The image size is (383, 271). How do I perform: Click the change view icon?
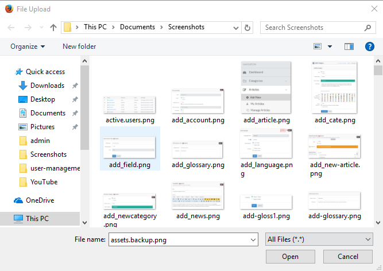(x=318, y=47)
